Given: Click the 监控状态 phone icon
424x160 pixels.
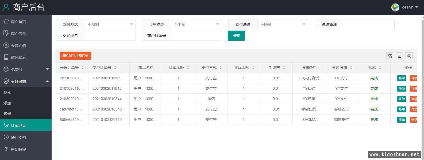Looking at the screenshot, I should tap(6, 57).
